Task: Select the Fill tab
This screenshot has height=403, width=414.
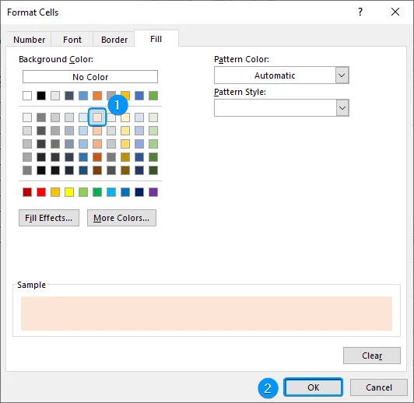Action: click(x=156, y=39)
